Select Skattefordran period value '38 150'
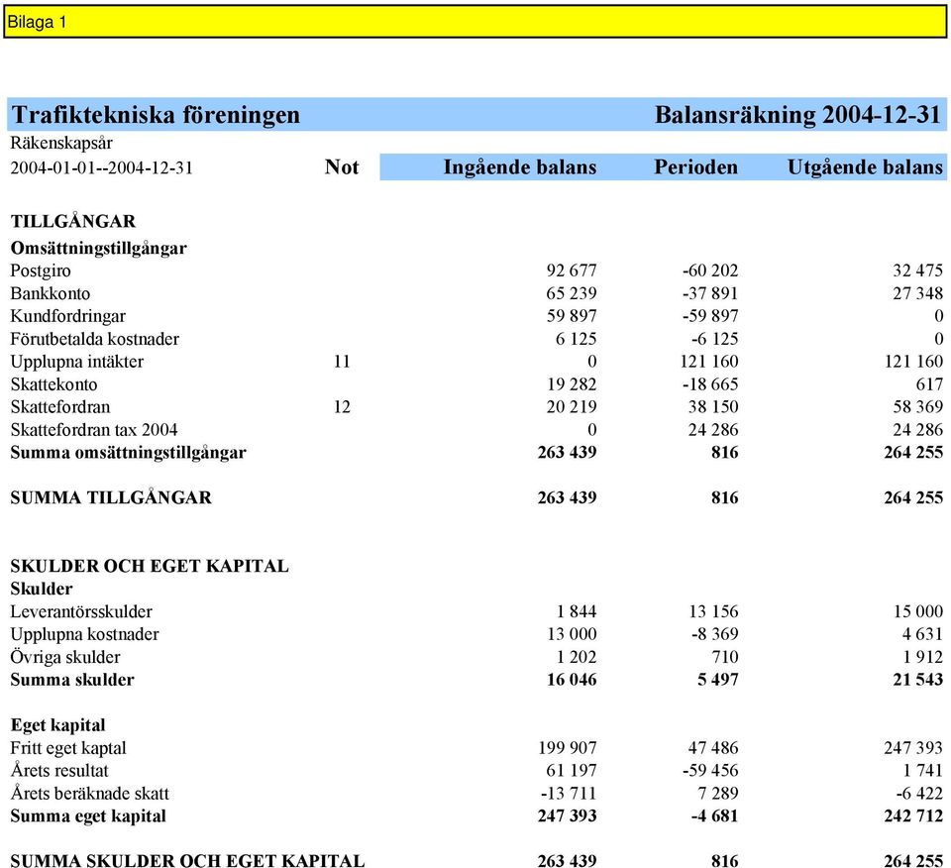Viewport: 951px width, 868px height. click(x=713, y=407)
